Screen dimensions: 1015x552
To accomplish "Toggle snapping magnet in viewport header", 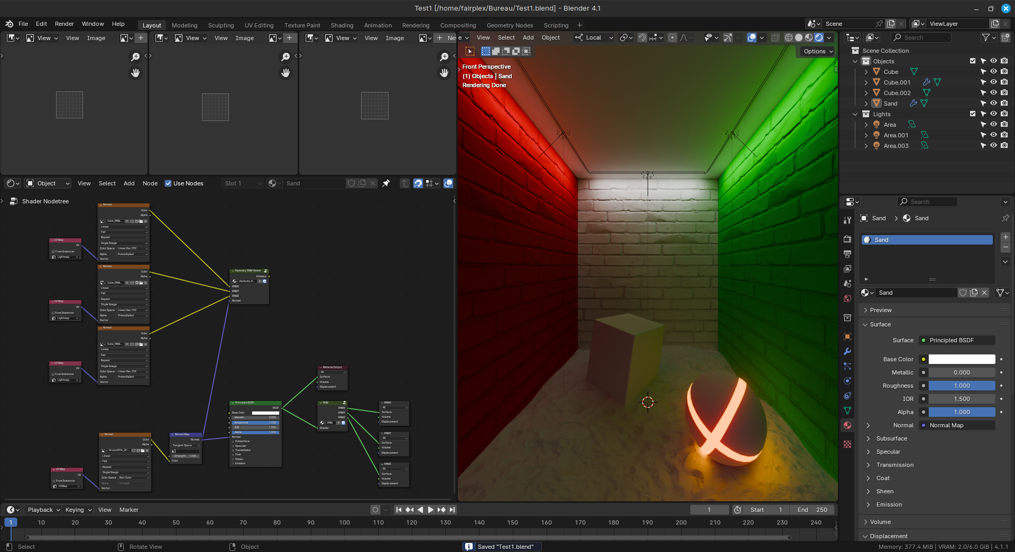I will pyautogui.click(x=642, y=38).
